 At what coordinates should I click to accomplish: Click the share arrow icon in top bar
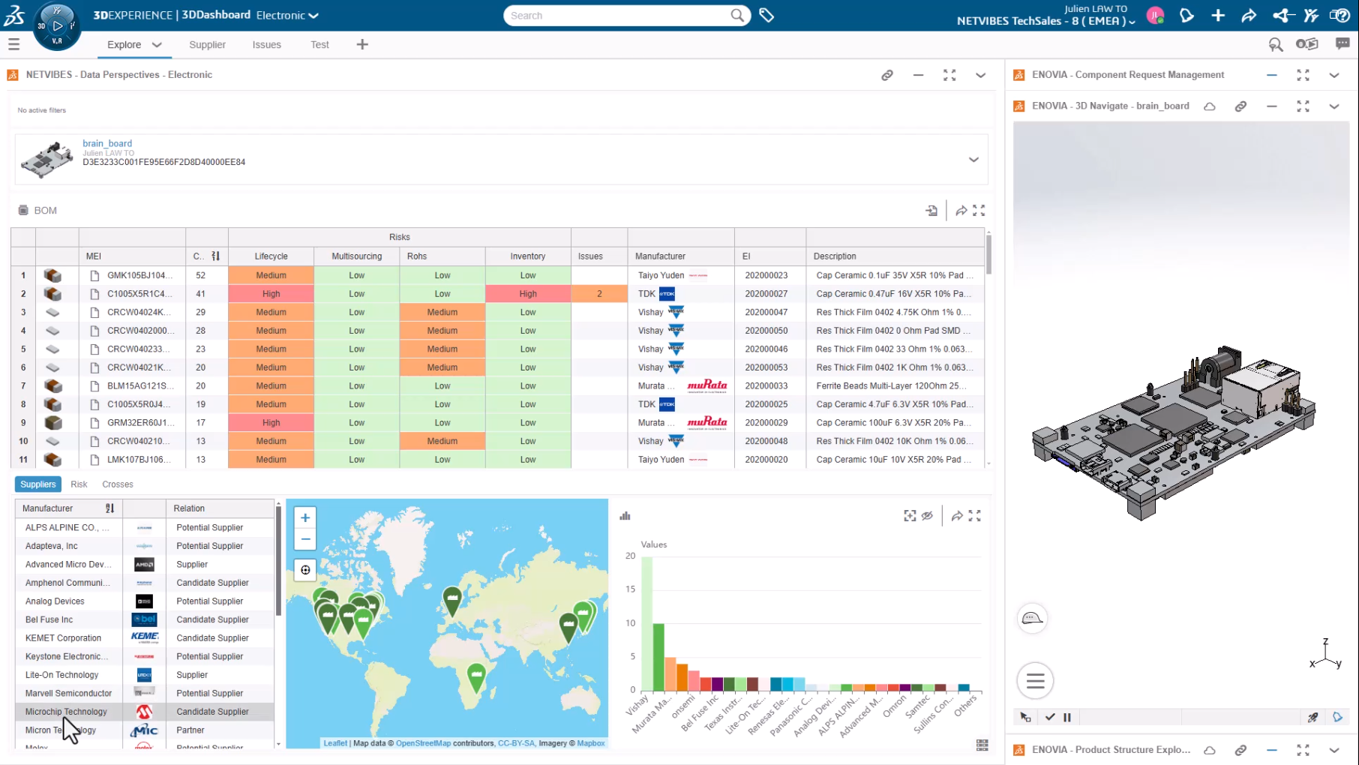click(x=1249, y=16)
